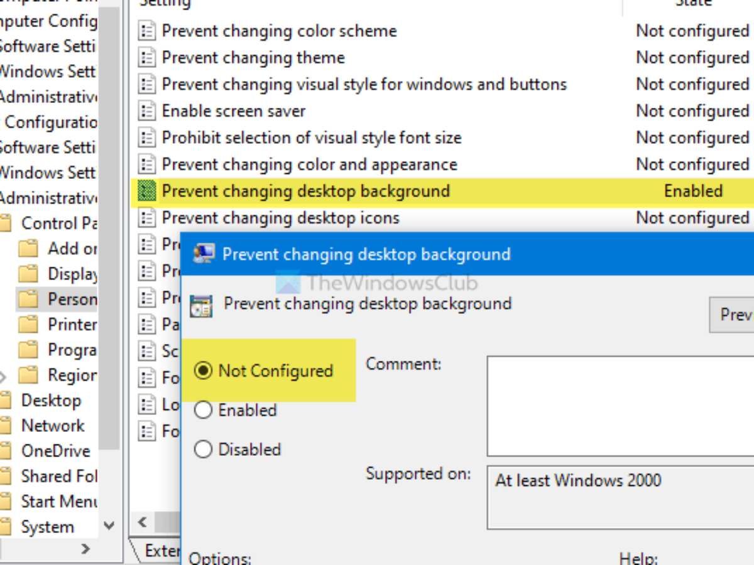Select the Not Configured radio button

click(203, 371)
